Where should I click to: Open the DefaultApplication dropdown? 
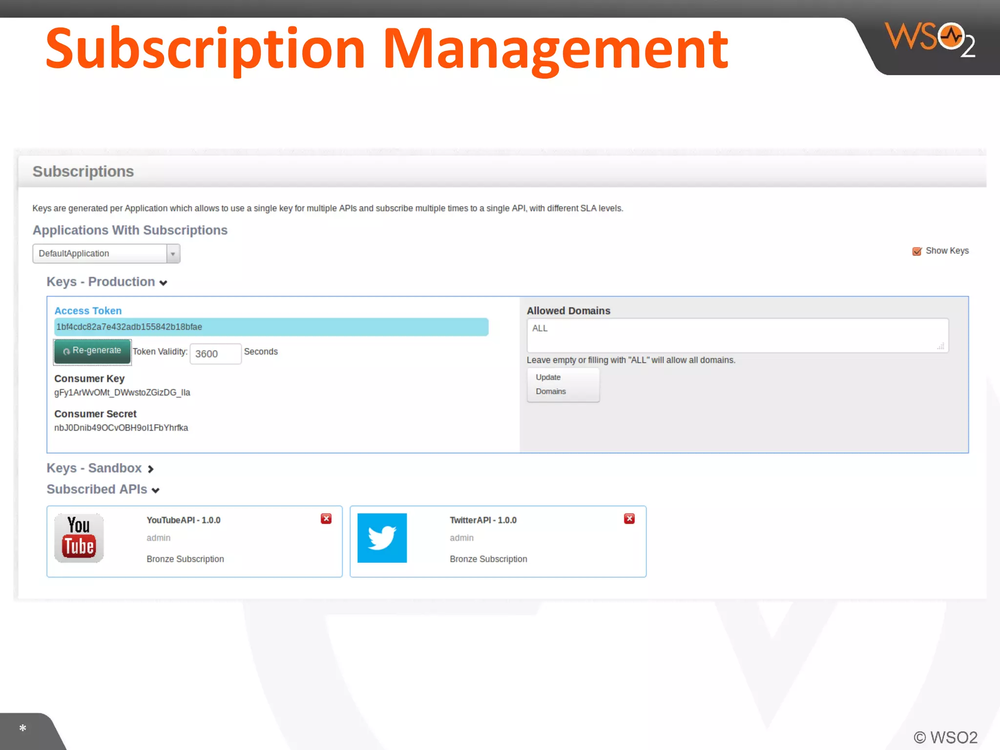(x=173, y=254)
